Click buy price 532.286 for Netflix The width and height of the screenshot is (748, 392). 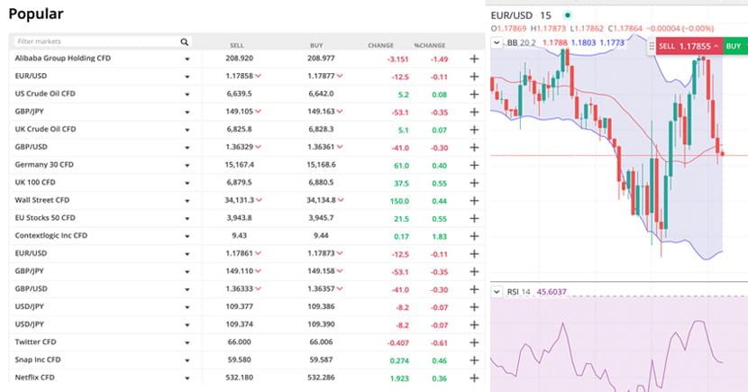coord(321,378)
